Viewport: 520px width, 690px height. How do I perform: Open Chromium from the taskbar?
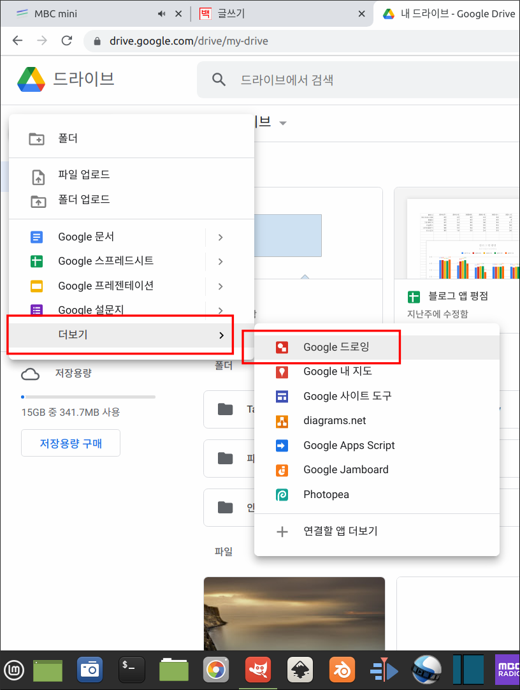point(216,670)
